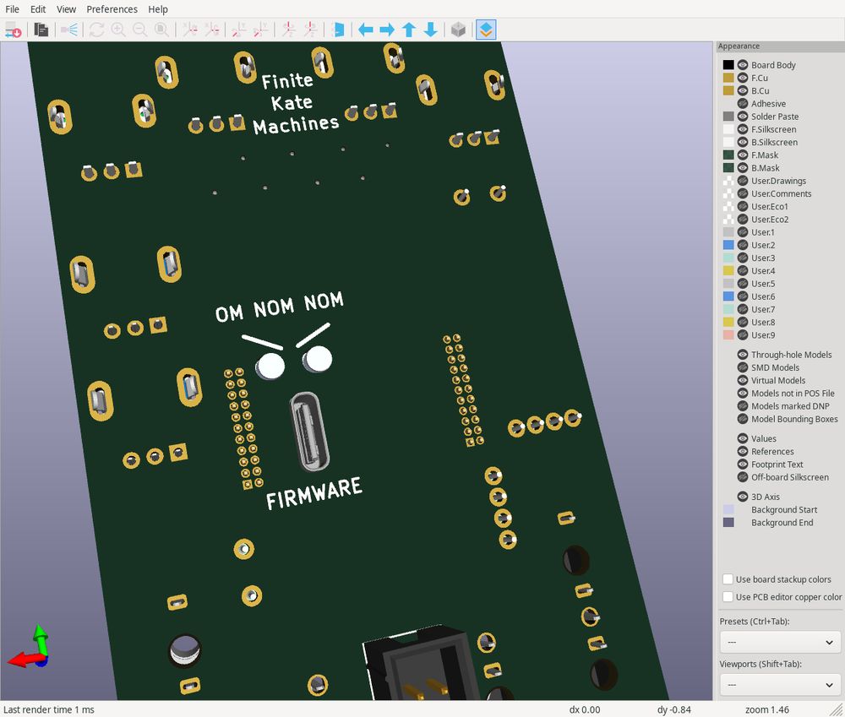Rotate Z counterclockwise using the second Z-axis icon
The image size is (845, 717).
(310, 30)
